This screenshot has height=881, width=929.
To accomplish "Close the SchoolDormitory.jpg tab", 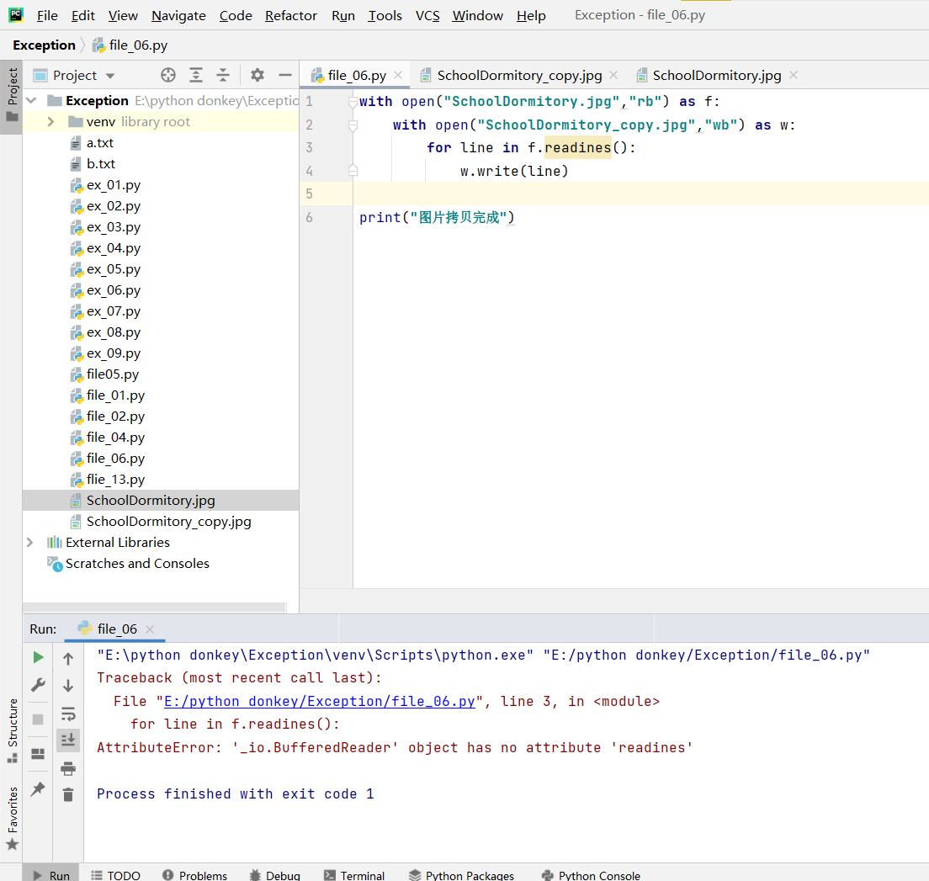I will tap(794, 75).
